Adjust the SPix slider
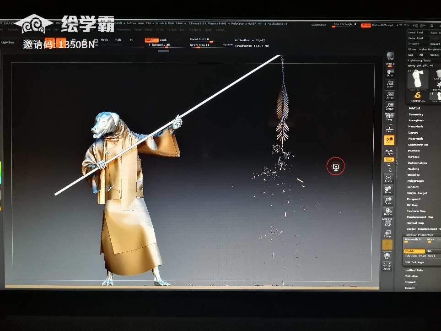The height and width of the screenshot is (331, 441). pyautogui.click(x=390, y=64)
